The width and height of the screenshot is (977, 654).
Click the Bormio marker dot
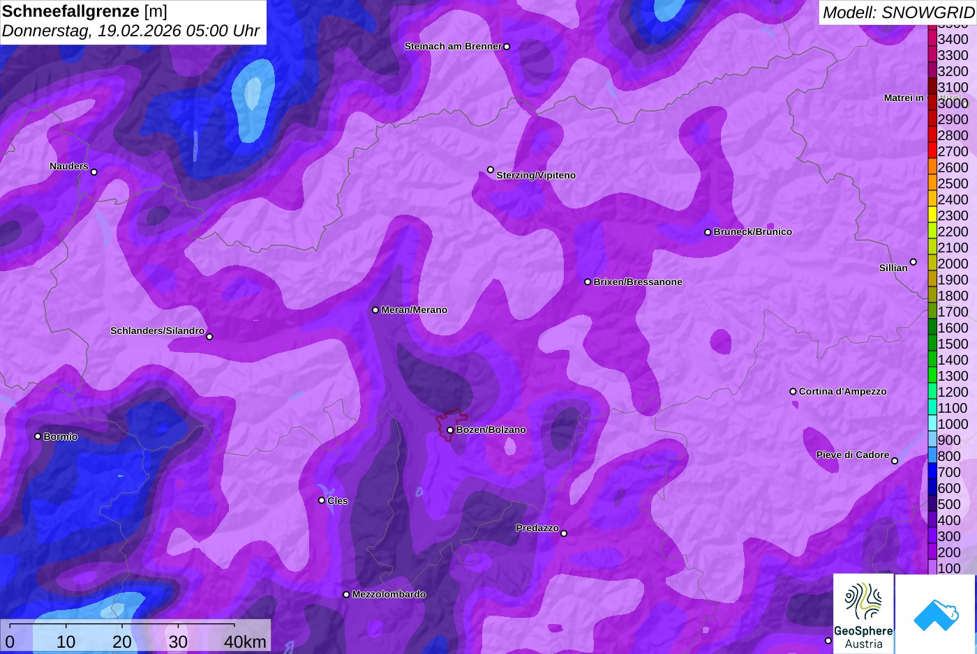coord(38,436)
